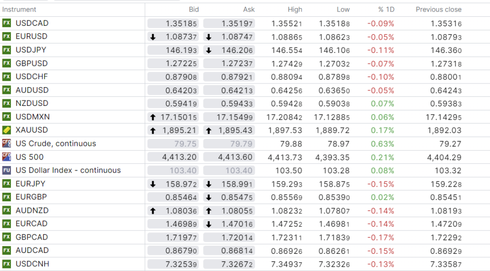The width and height of the screenshot is (490, 271).
Task: Click the CFD icon beside US Crude
Action: coord(7,144)
